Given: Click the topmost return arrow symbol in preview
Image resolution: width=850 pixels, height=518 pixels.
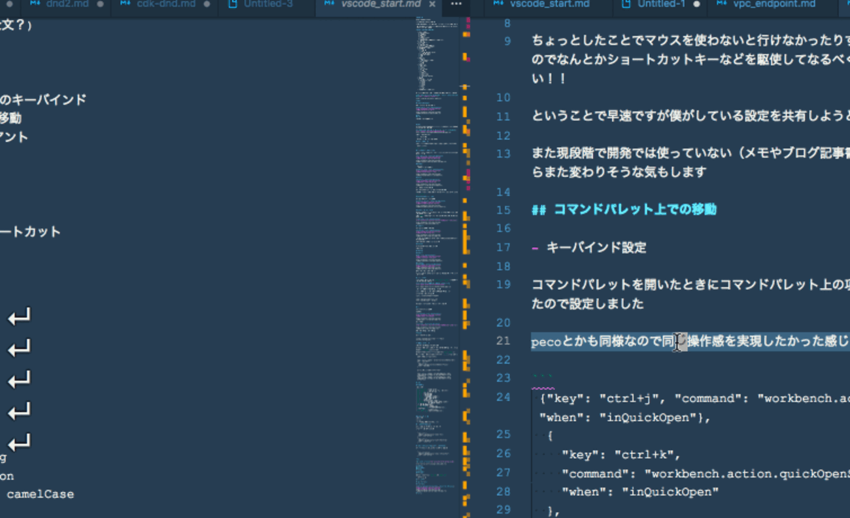Looking at the screenshot, I should [19, 318].
